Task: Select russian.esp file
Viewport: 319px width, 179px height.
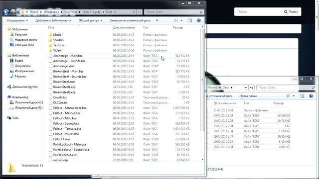Action: (x=60, y=160)
